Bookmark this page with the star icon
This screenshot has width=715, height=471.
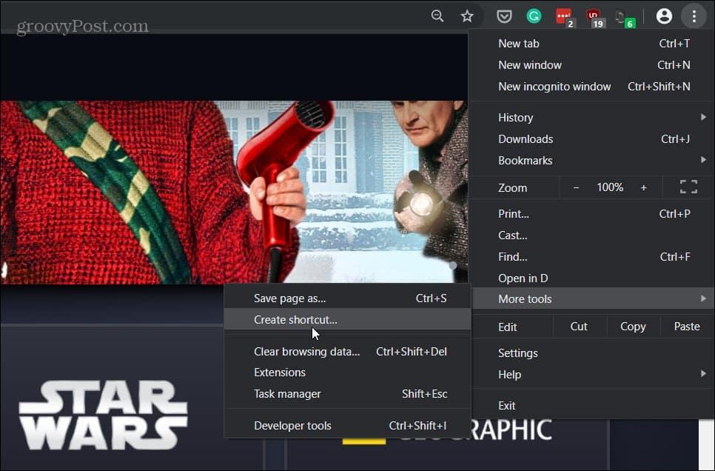tap(467, 16)
